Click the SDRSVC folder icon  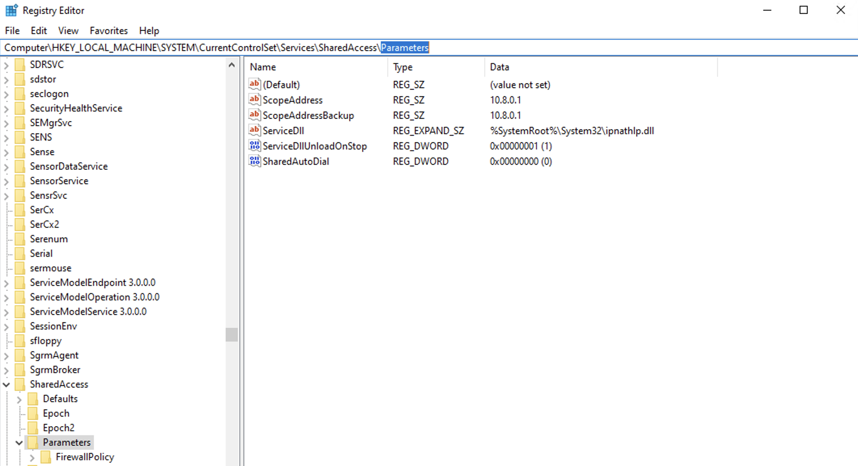20,65
